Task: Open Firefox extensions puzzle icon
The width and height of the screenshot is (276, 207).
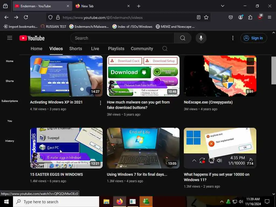Action: click(250, 17)
